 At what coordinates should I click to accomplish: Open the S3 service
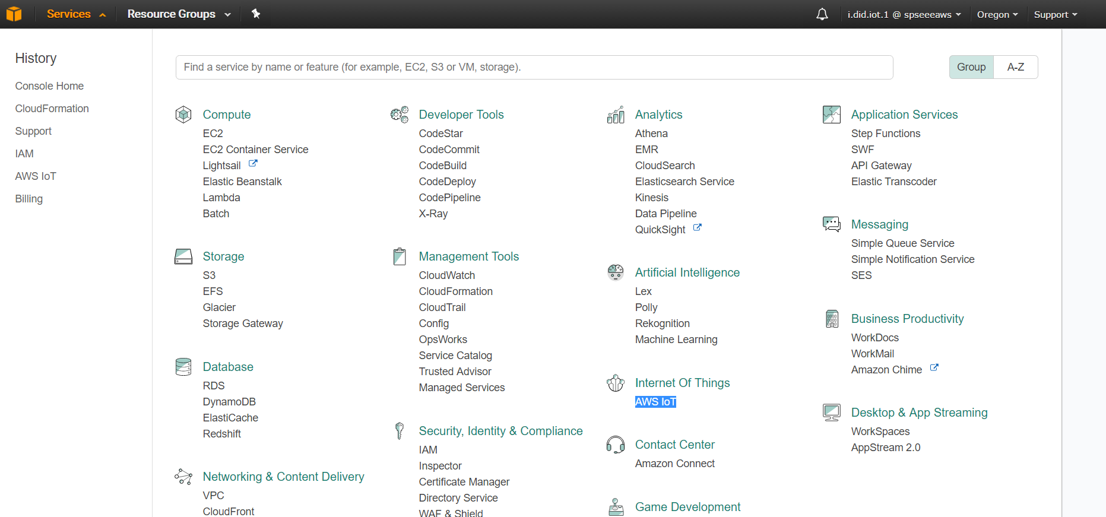pos(209,275)
